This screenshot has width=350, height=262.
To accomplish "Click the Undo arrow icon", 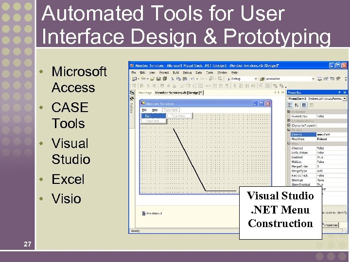I will tap(193, 79).
